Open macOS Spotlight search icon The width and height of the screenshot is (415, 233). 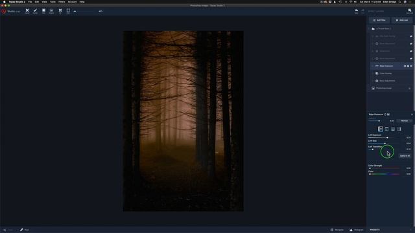click(399, 2)
